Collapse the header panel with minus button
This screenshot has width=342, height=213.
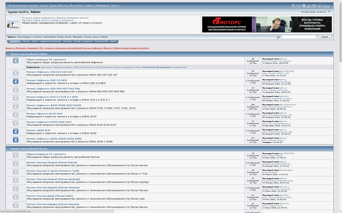[x=329, y=12]
